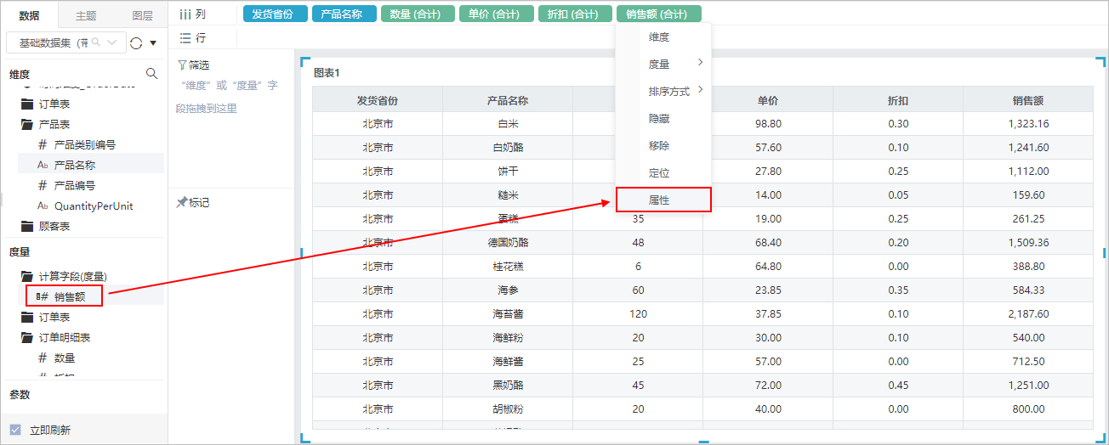Collapse the 产品表 tree node
The image size is (1109, 445).
[x=27, y=125]
